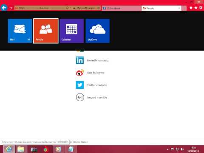Open the volume speaker tray icon
This screenshot has height=153, width=204.
click(x=182, y=149)
